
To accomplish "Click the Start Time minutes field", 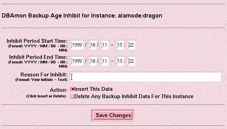I will click(131, 45).
